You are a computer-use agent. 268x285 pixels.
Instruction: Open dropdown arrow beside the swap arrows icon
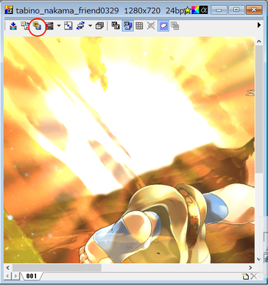[x=91, y=26]
